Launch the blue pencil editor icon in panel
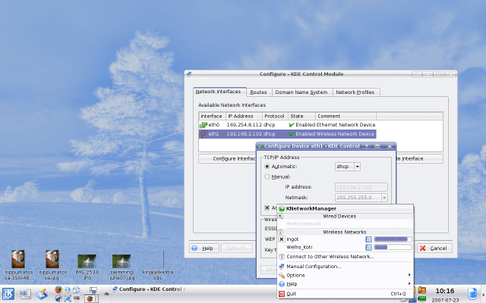Viewport: 486px width, 303px height. click(x=42, y=294)
